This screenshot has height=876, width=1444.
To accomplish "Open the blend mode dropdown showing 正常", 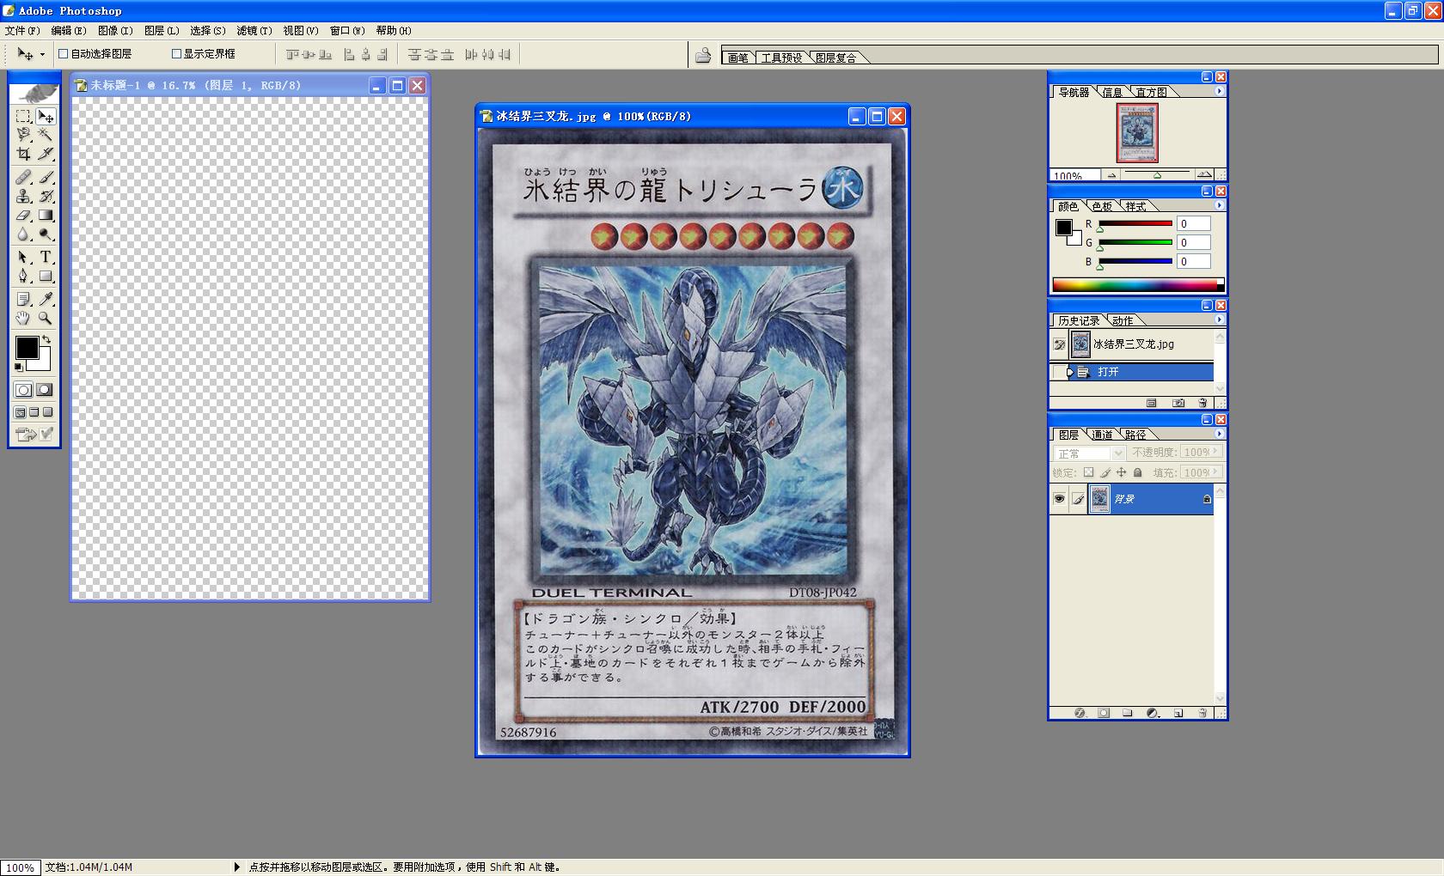I will [x=1089, y=453].
